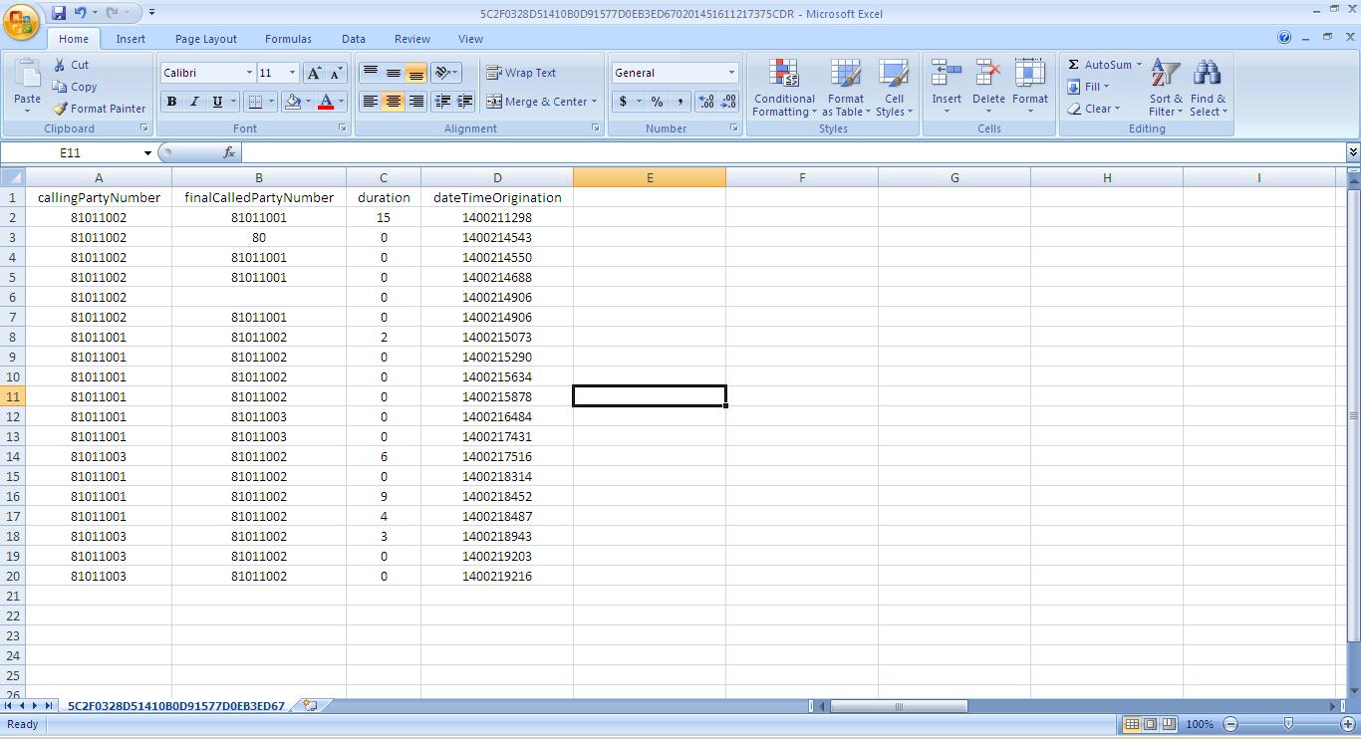Save workbook from Quick Access Toolbar
1361x739 pixels.
point(58,13)
